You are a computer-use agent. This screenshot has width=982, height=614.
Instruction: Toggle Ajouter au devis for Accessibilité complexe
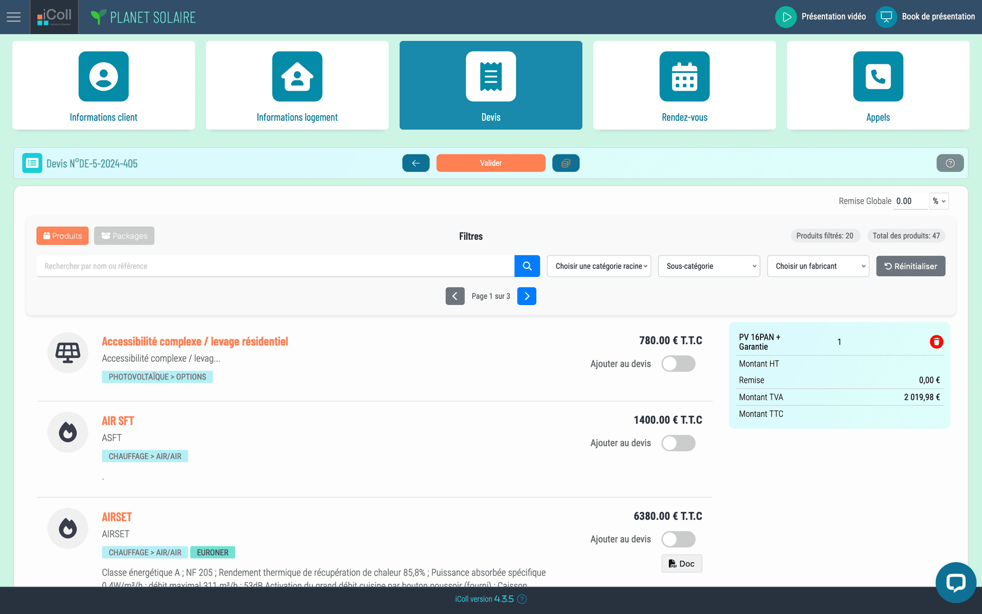[678, 363]
